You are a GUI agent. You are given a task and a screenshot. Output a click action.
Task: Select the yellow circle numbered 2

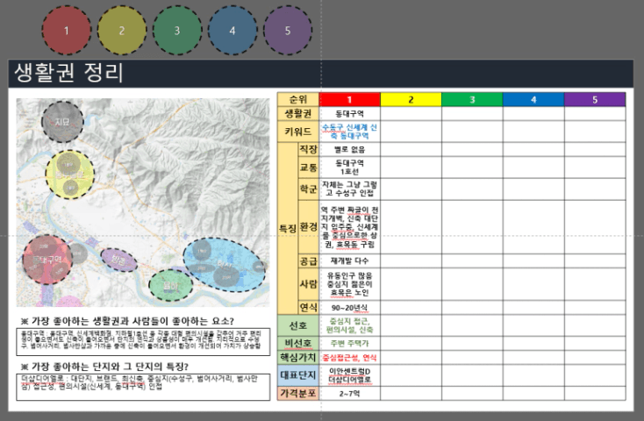pyautogui.click(x=122, y=31)
